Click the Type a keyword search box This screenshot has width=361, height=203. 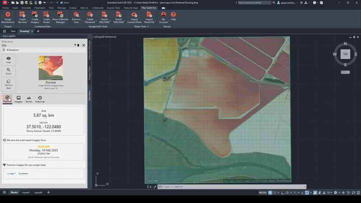coord(255,3)
